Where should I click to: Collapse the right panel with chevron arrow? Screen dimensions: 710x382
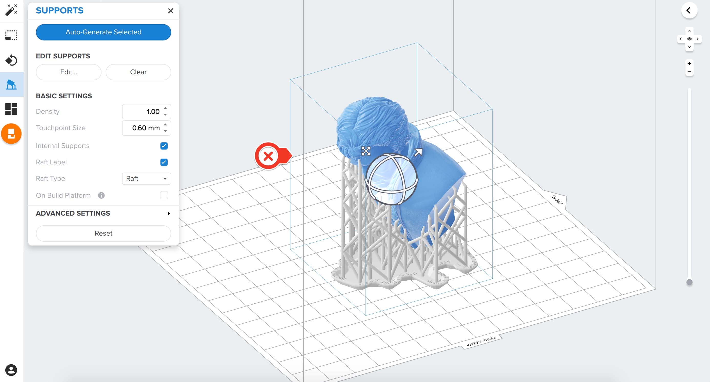(x=689, y=10)
